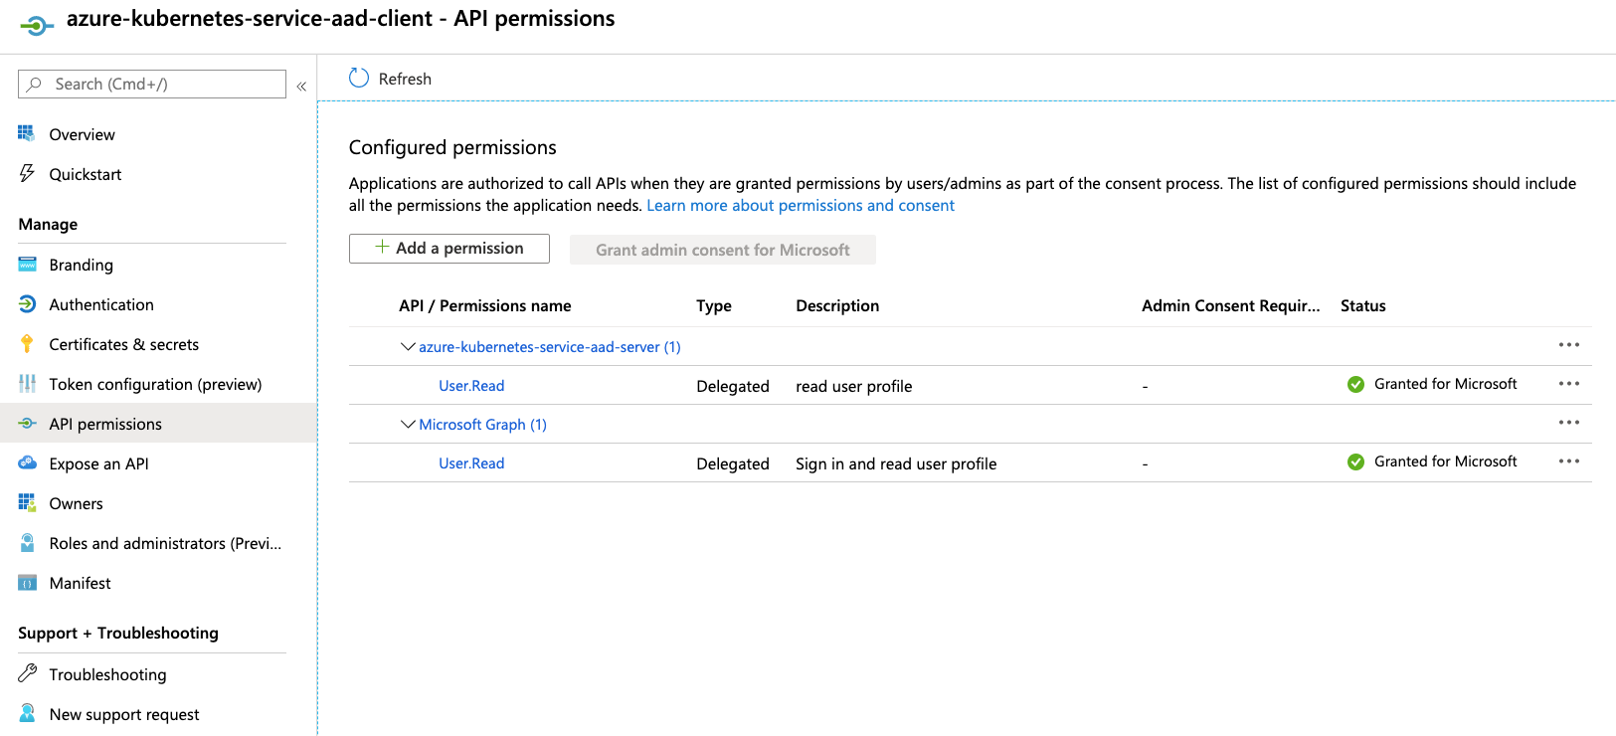
Task: Click the Refresh button
Action: (390, 79)
